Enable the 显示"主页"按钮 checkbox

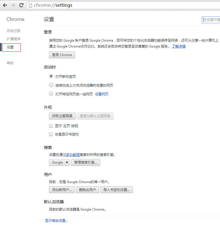coord(51,126)
